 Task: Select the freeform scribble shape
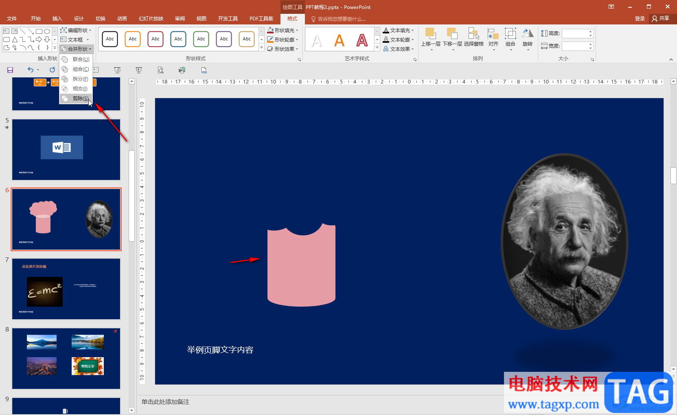click(15, 48)
